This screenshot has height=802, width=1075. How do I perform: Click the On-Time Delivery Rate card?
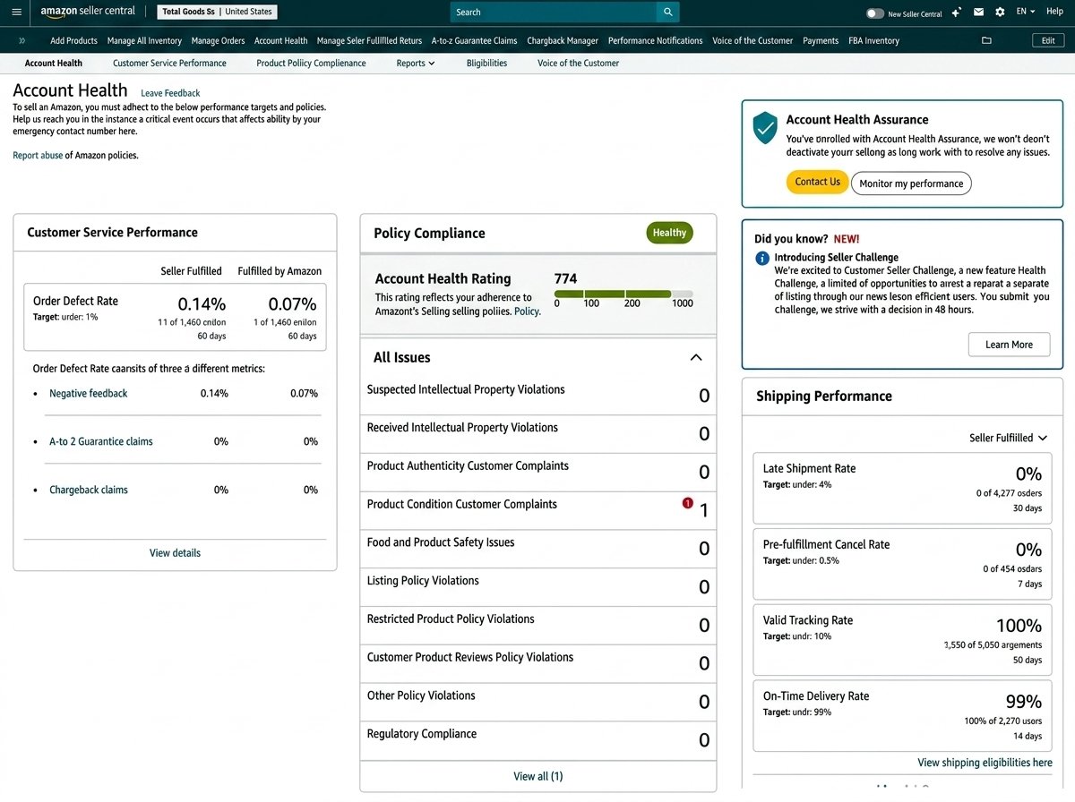(902, 715)
